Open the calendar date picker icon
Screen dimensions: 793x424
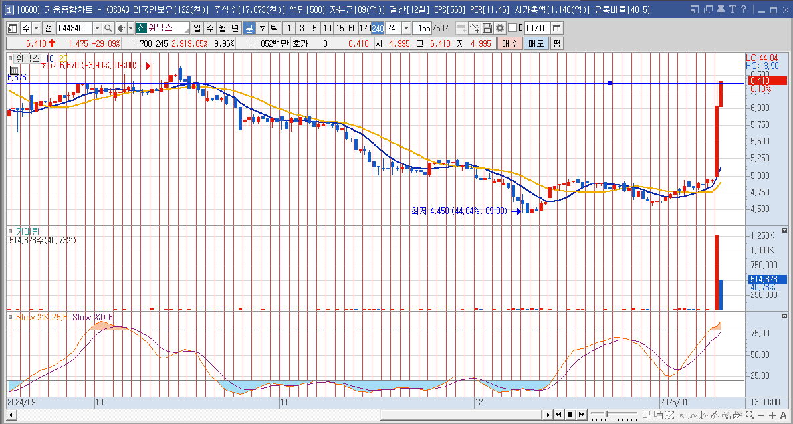coord(556,28)
